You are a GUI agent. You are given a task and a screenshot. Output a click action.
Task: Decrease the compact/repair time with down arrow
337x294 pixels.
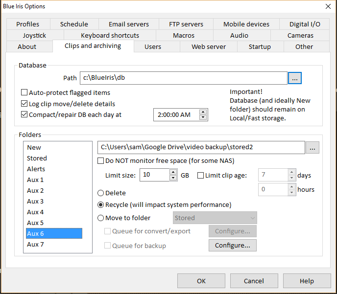(203, 117)
